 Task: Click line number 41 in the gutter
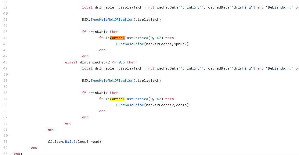click(5, 20)
